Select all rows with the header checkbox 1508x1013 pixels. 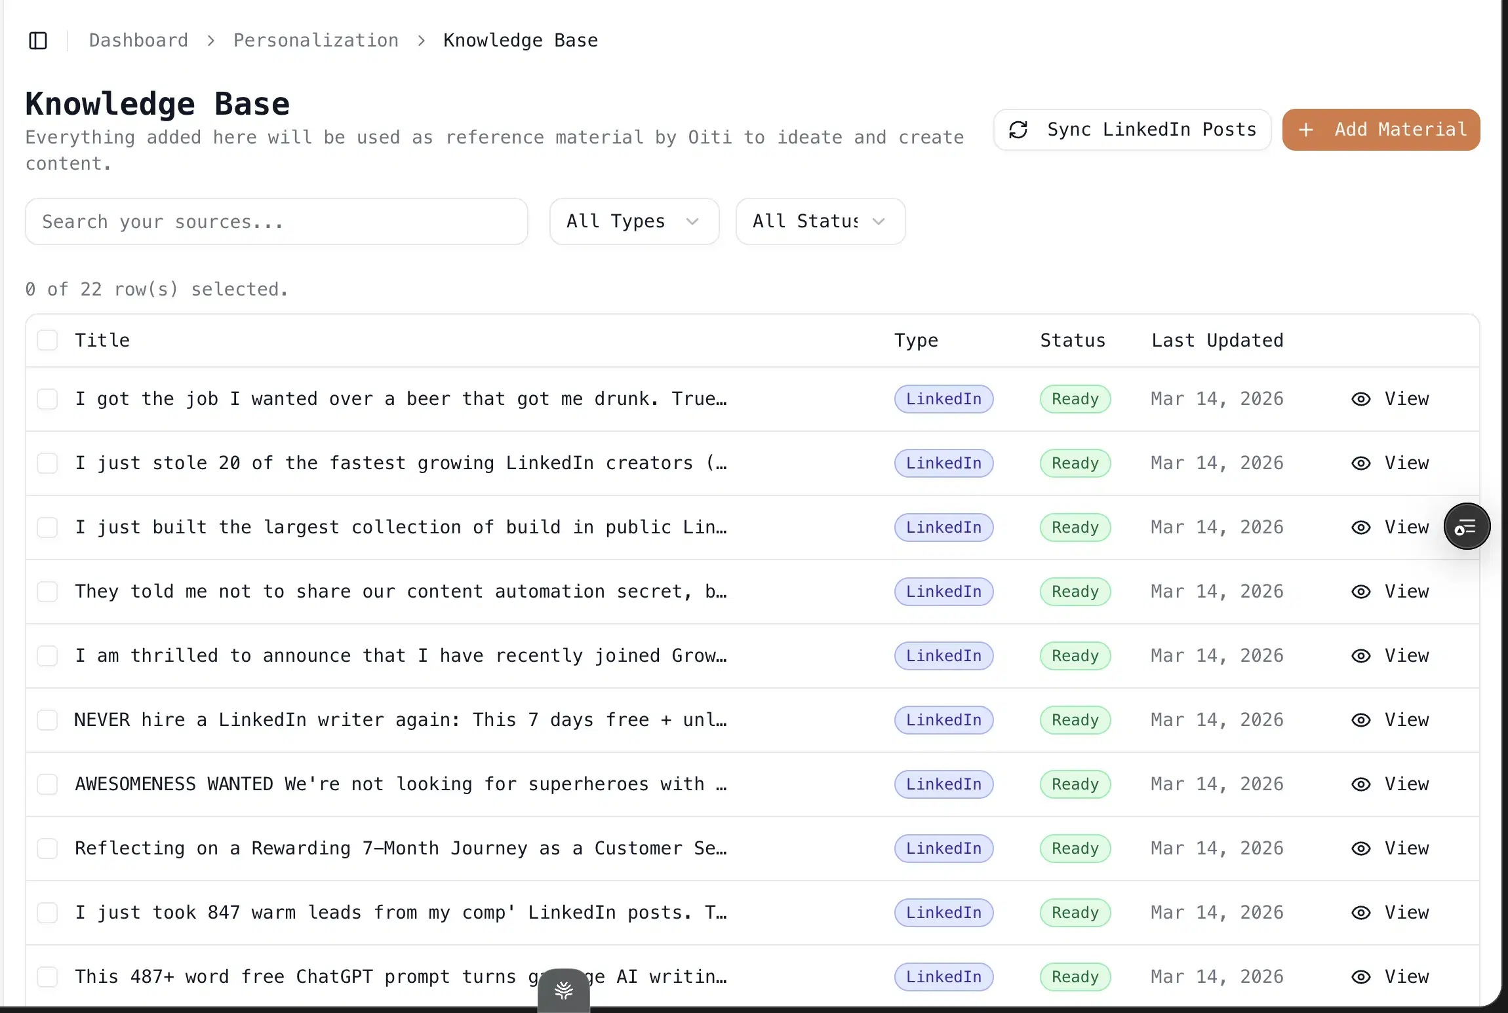click(x=47, y=340)
